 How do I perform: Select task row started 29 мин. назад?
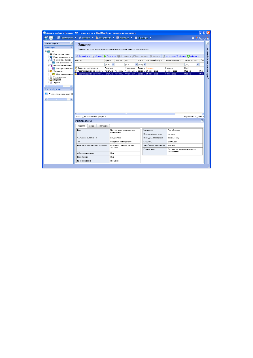(x=139, y=71)
